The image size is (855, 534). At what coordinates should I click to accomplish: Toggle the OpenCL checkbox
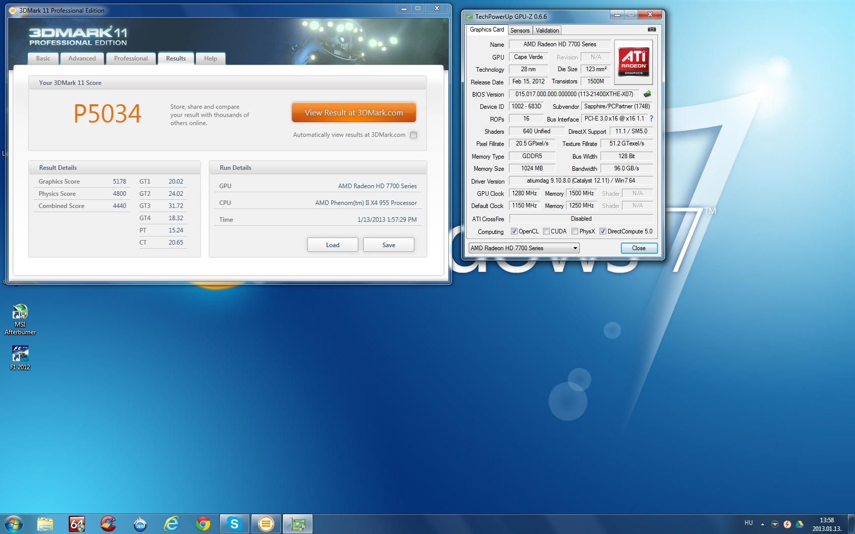click(514, 231)
